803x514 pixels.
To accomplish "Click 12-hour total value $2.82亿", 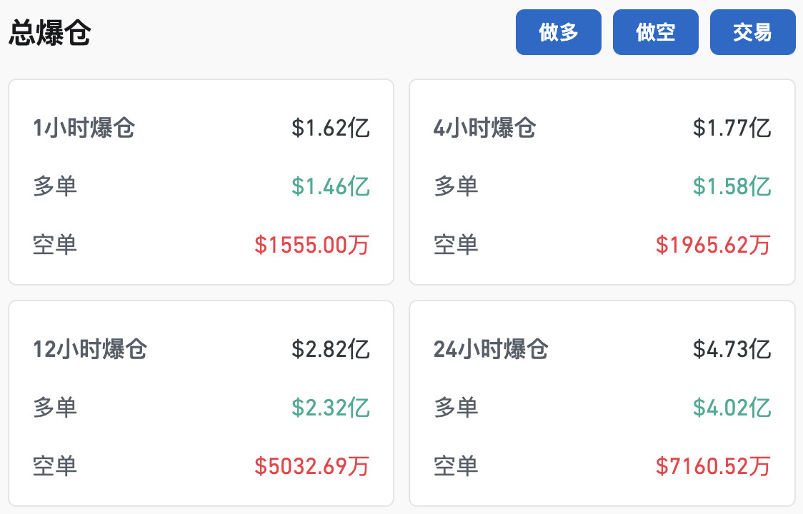I will point(331,350).
